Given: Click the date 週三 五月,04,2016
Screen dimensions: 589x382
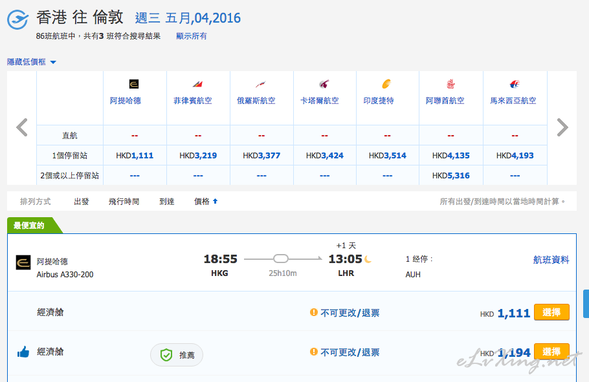Looking at the screenshot, I should (188, 18).
